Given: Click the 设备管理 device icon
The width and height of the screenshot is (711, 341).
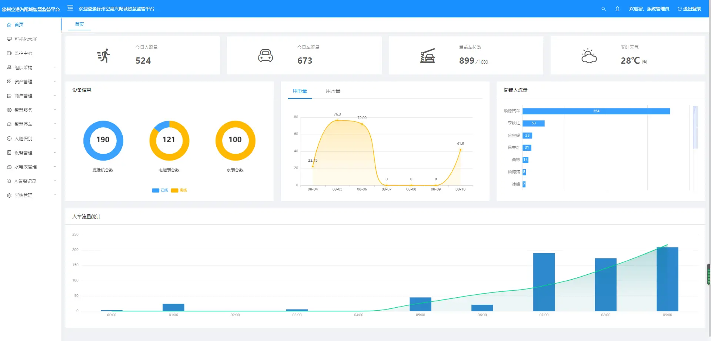Looking at the screenshot, I should tap(9, 153).
